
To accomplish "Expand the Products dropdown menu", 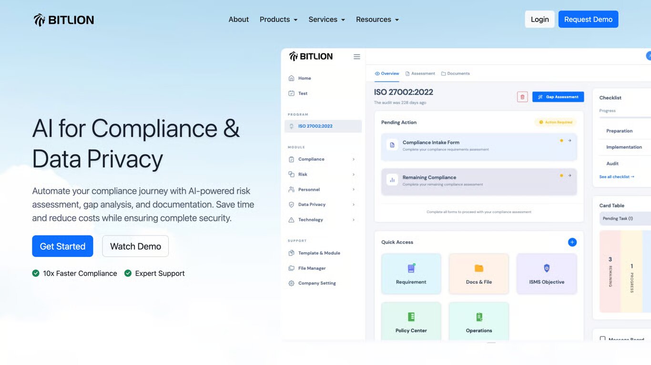I will pos(278,20).
